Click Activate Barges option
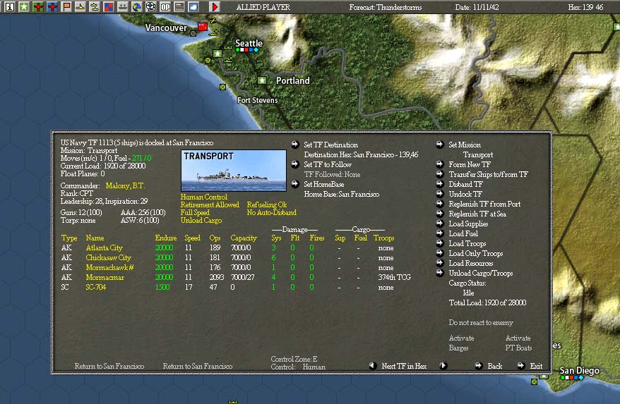This screenshot has width=620, height=404. coord(461,343)
